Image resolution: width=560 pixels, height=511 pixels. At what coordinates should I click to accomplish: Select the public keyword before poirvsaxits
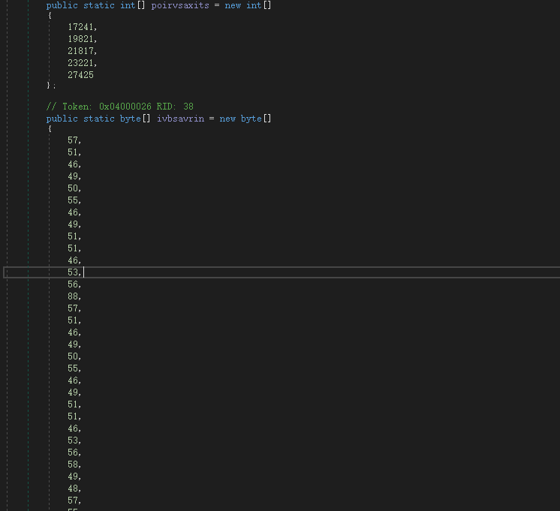62,5
